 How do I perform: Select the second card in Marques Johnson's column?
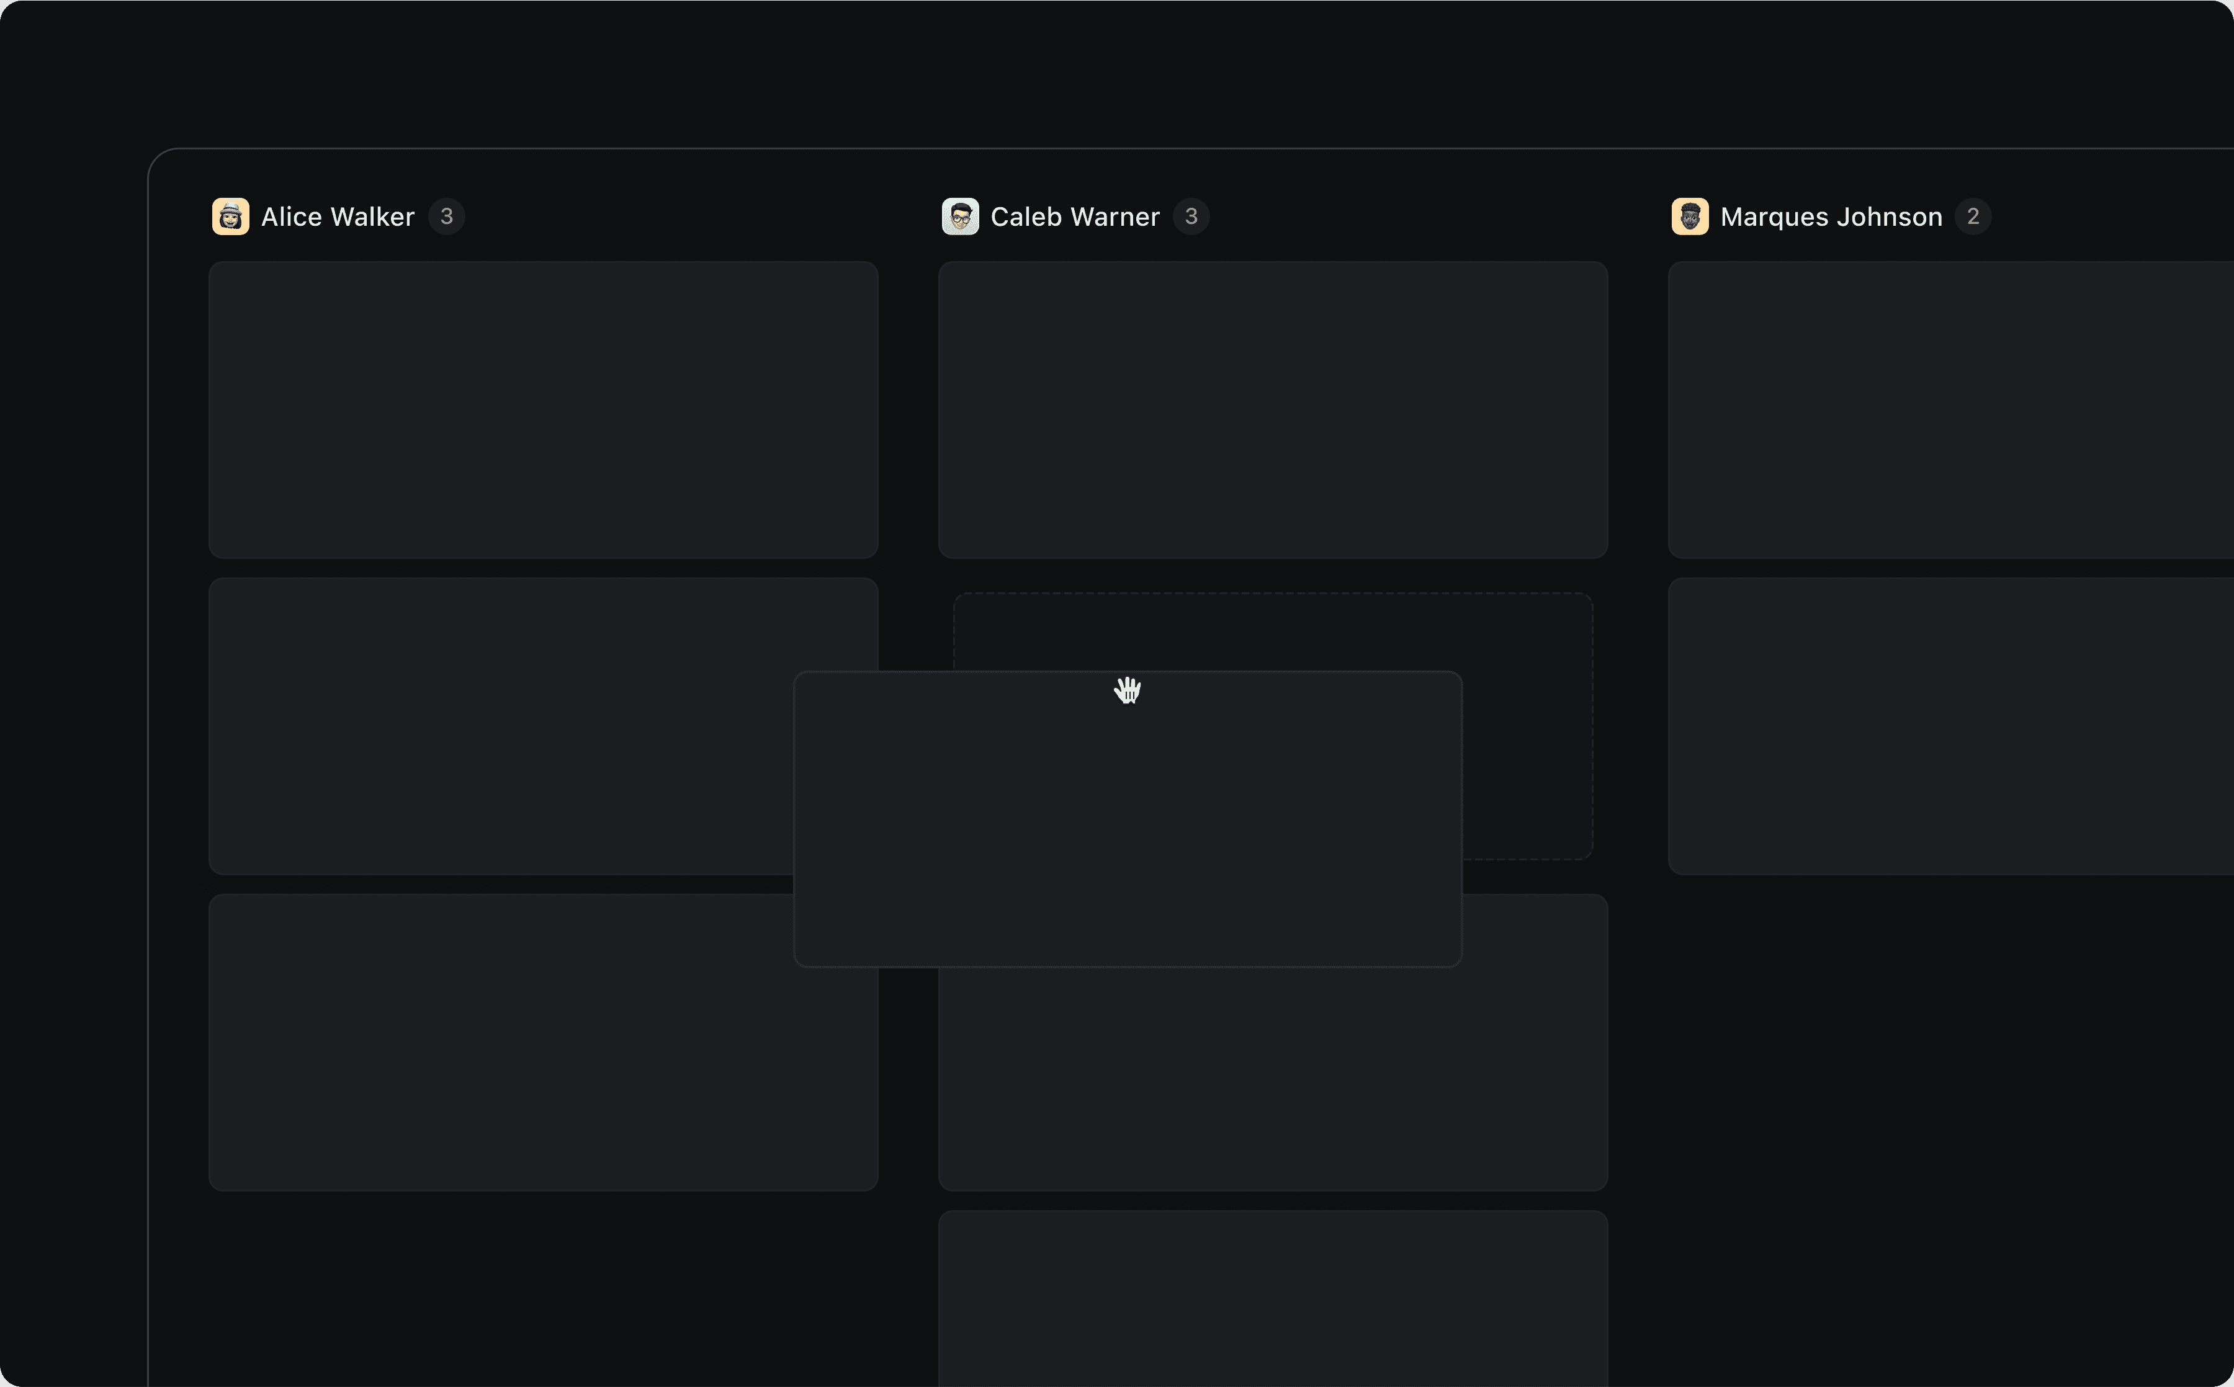coord(1950,726)
